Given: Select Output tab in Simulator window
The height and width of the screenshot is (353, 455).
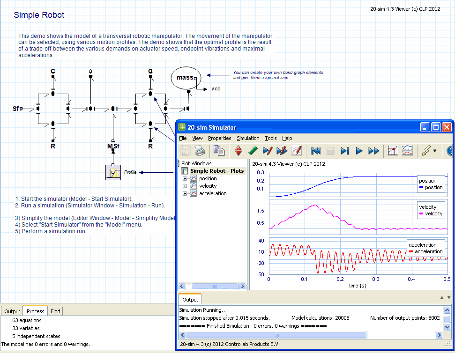Looking at the screenshot, I should 190,300.
